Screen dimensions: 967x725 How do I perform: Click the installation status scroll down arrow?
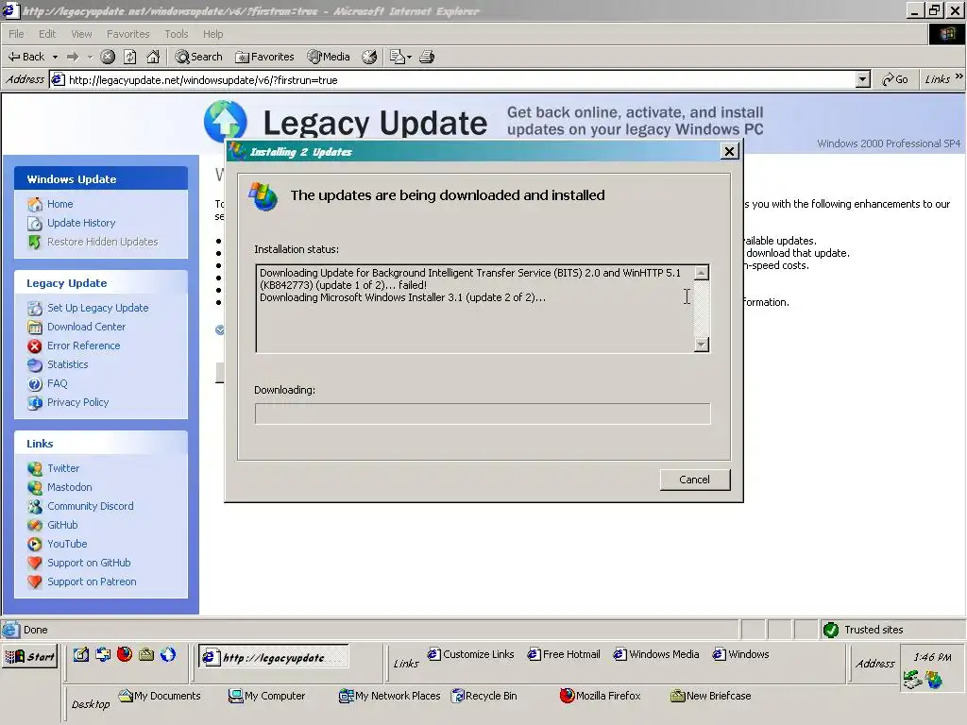pyautogui.click(x=702, y=345)
